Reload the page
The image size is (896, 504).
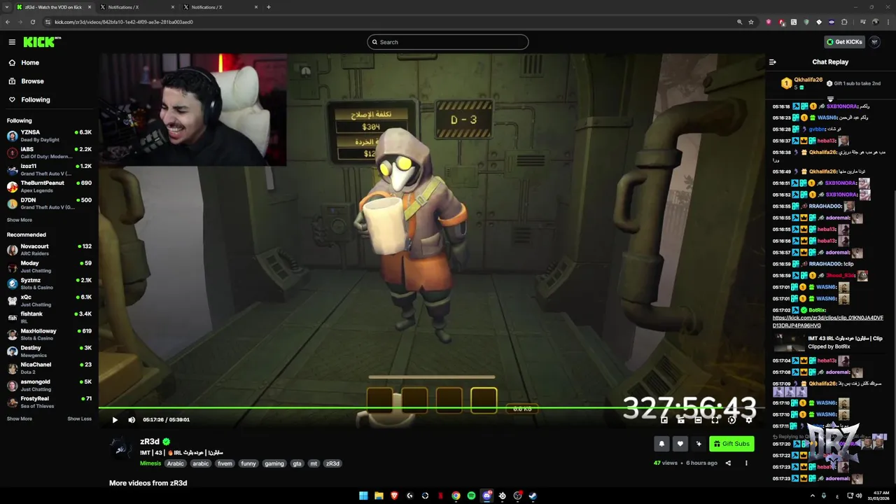tap(32, 22)
